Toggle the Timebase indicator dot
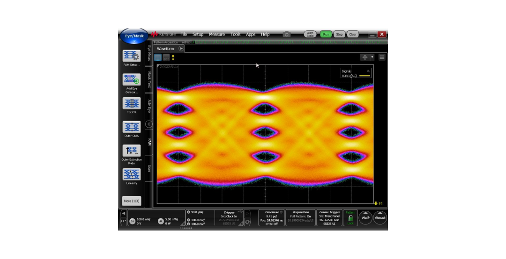Viewport: 506px width, 259px height. coord(282,212)
